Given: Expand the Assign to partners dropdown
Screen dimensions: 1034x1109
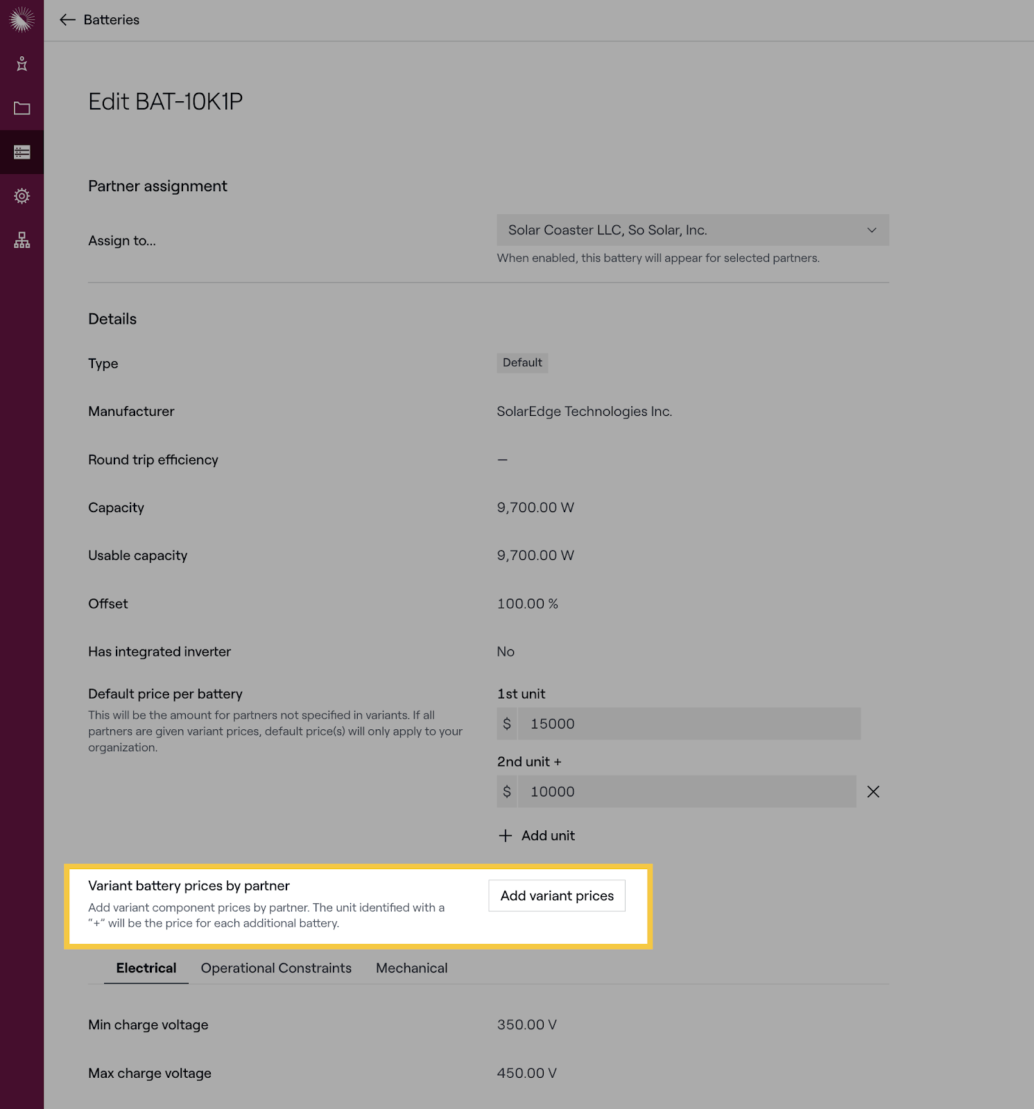Looking at the screenshot, I should tap(693, 230).
